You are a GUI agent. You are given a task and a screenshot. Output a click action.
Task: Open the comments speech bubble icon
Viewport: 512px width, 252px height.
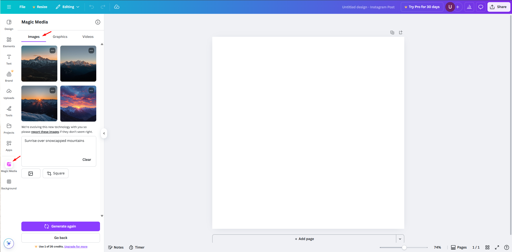(481, 7)
